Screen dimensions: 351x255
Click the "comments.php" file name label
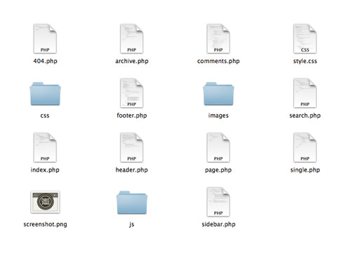(x=218, y=61)
